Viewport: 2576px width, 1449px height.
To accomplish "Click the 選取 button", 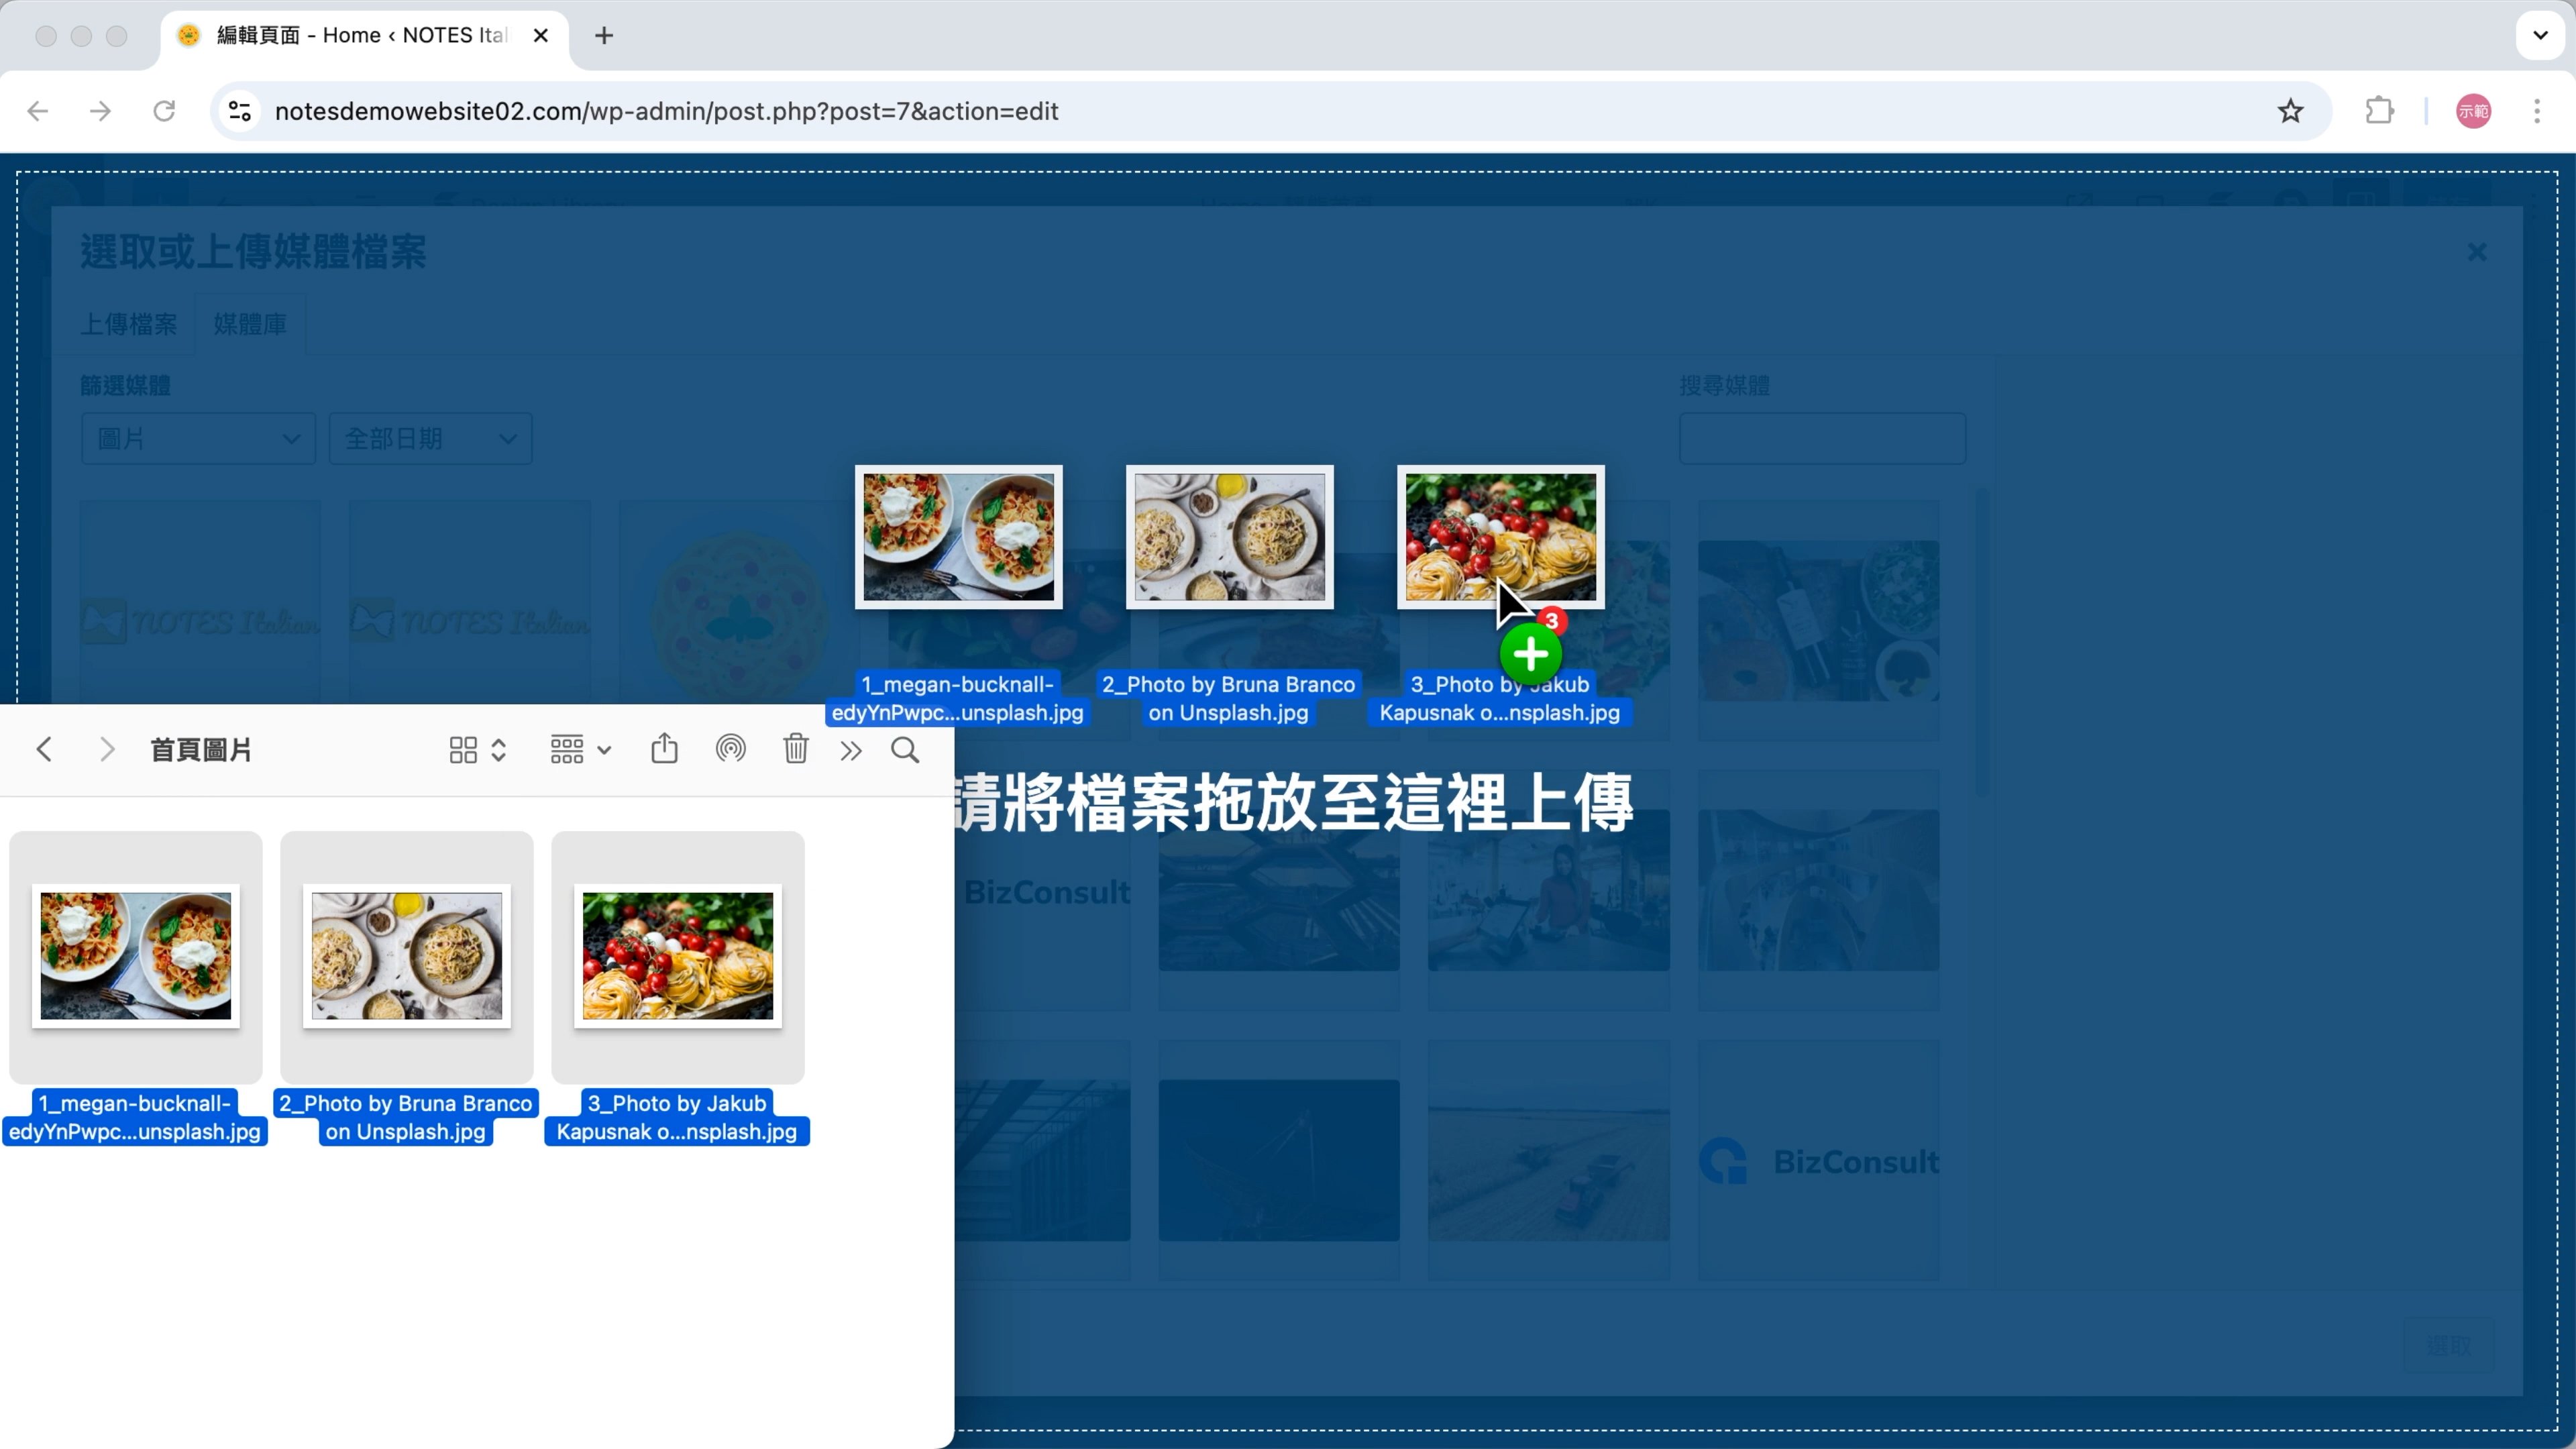I will click(x=2448, y=1346).
